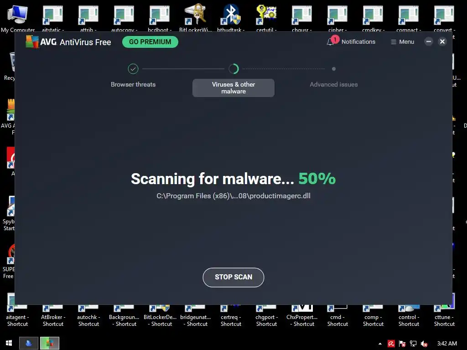Stop the scan with STOP SCAN
The image size is (467, 350).
click(x=233, y=278)
